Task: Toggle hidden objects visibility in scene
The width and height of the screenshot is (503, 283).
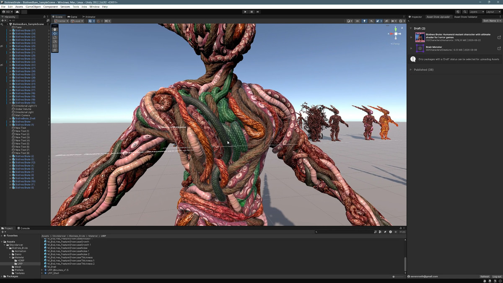Action: point(386,21)
